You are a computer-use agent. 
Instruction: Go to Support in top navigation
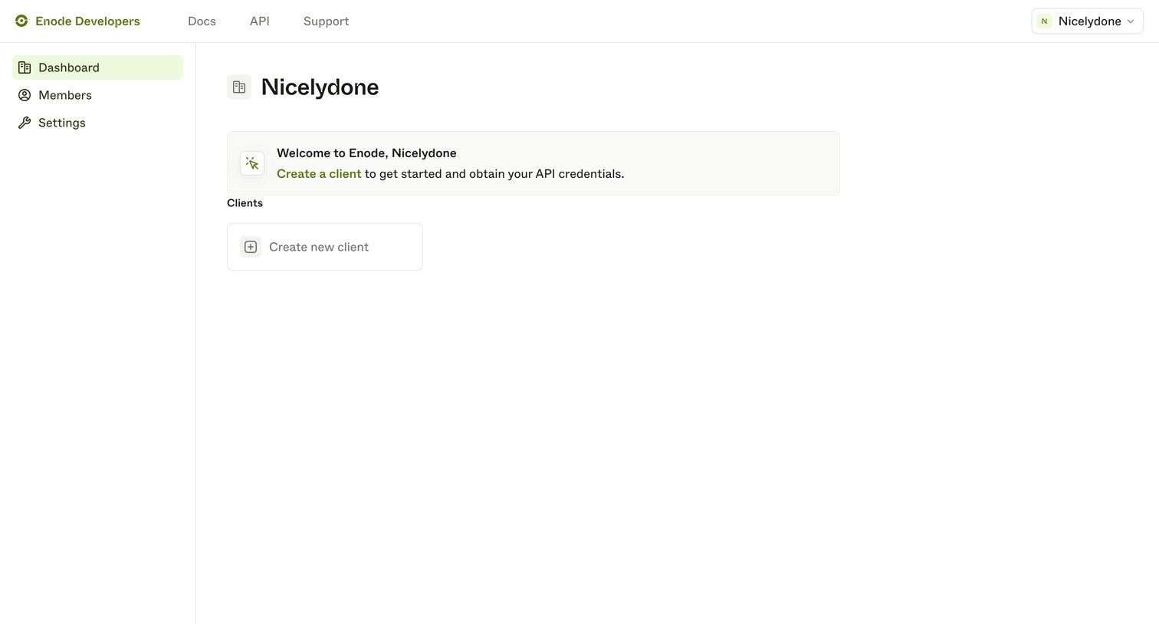(326, 21)
